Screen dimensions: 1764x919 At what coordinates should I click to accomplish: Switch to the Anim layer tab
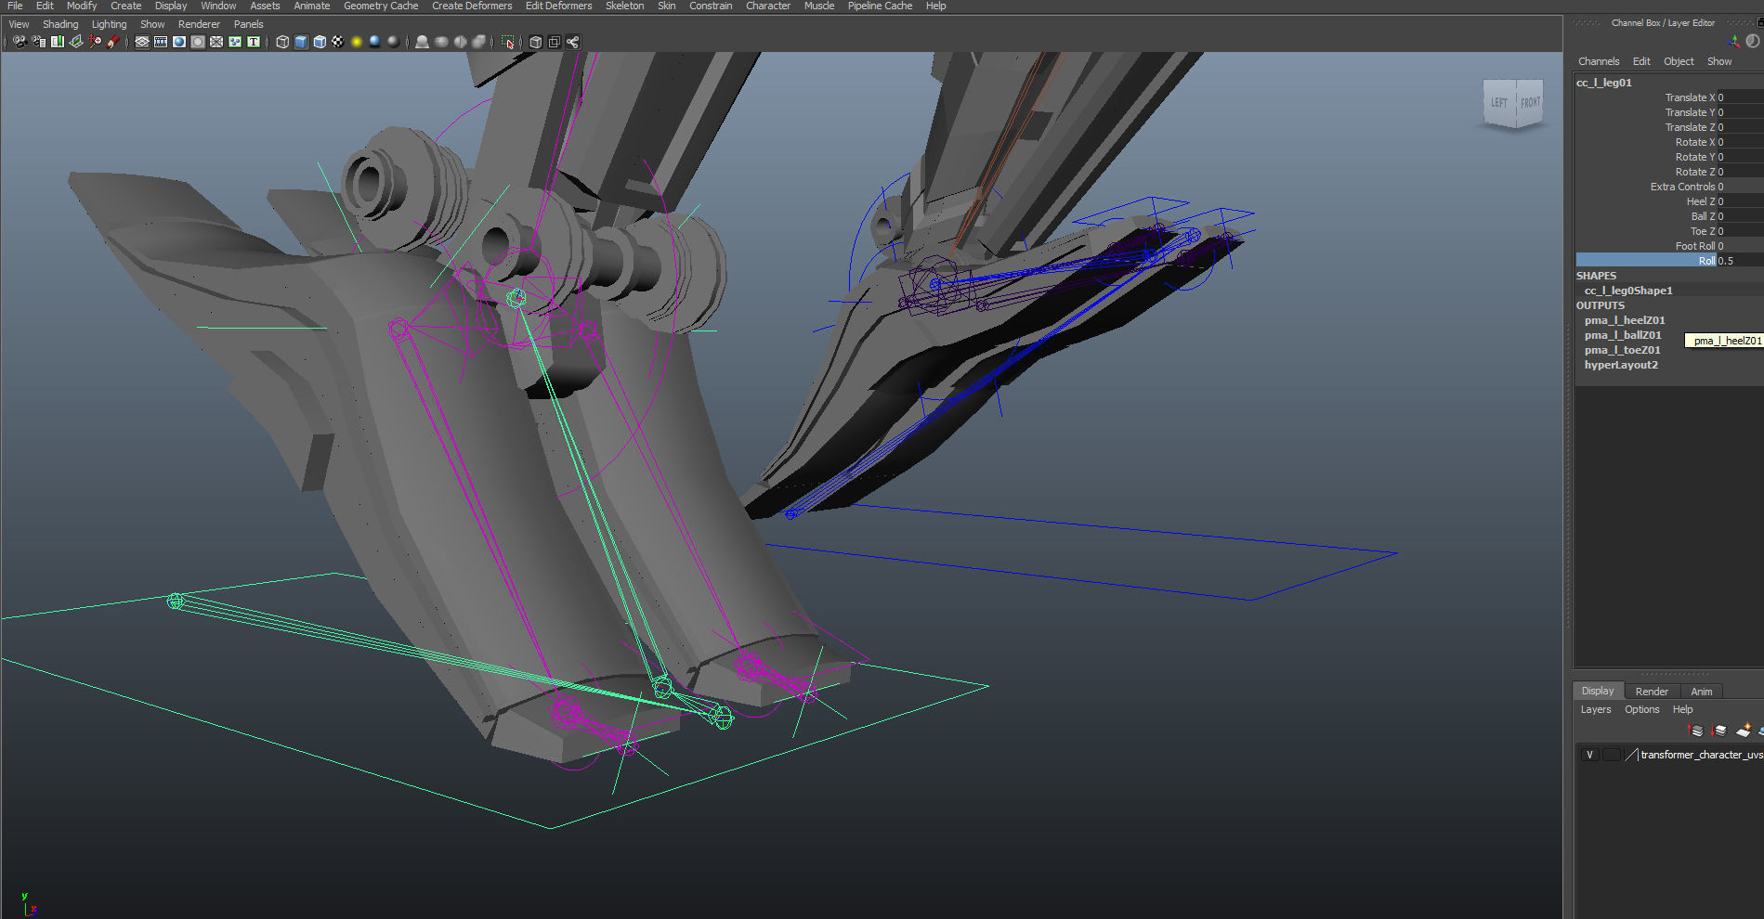(1701, 692)
